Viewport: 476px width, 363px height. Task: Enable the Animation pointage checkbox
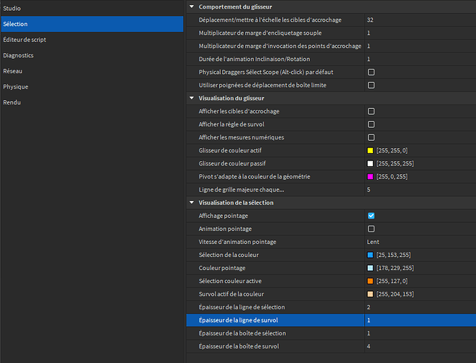[371, 229]
